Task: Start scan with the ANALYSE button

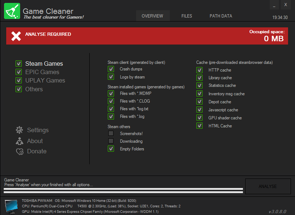Action: pos(268,186)
